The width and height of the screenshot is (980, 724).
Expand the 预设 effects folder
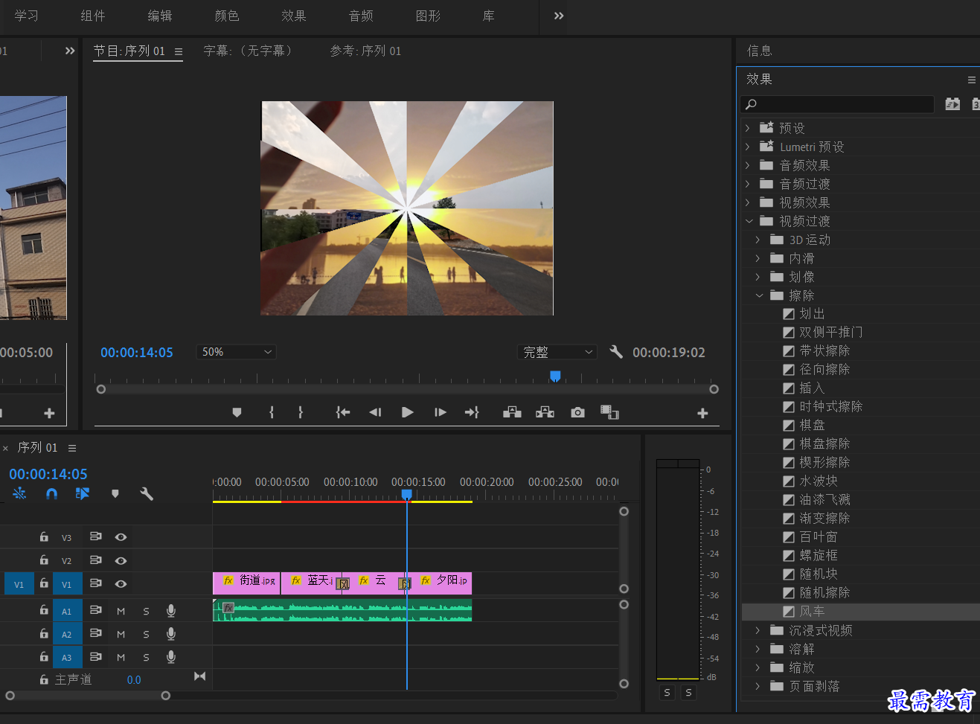[x=748, y=128]
